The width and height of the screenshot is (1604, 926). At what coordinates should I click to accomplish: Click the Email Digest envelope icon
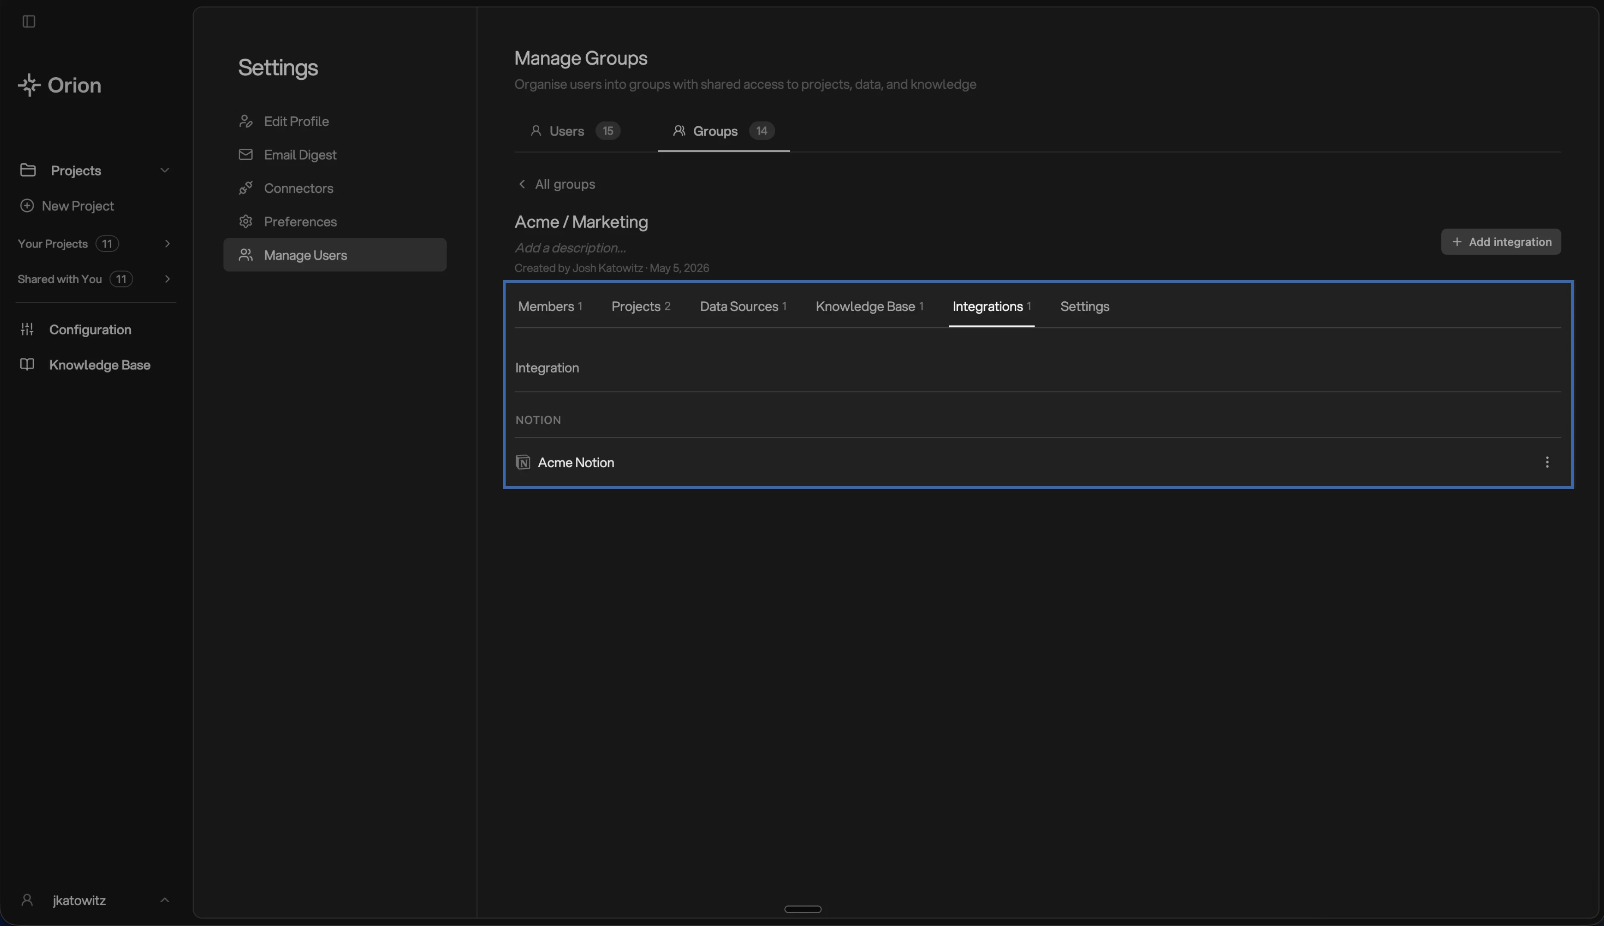point(245,154)
